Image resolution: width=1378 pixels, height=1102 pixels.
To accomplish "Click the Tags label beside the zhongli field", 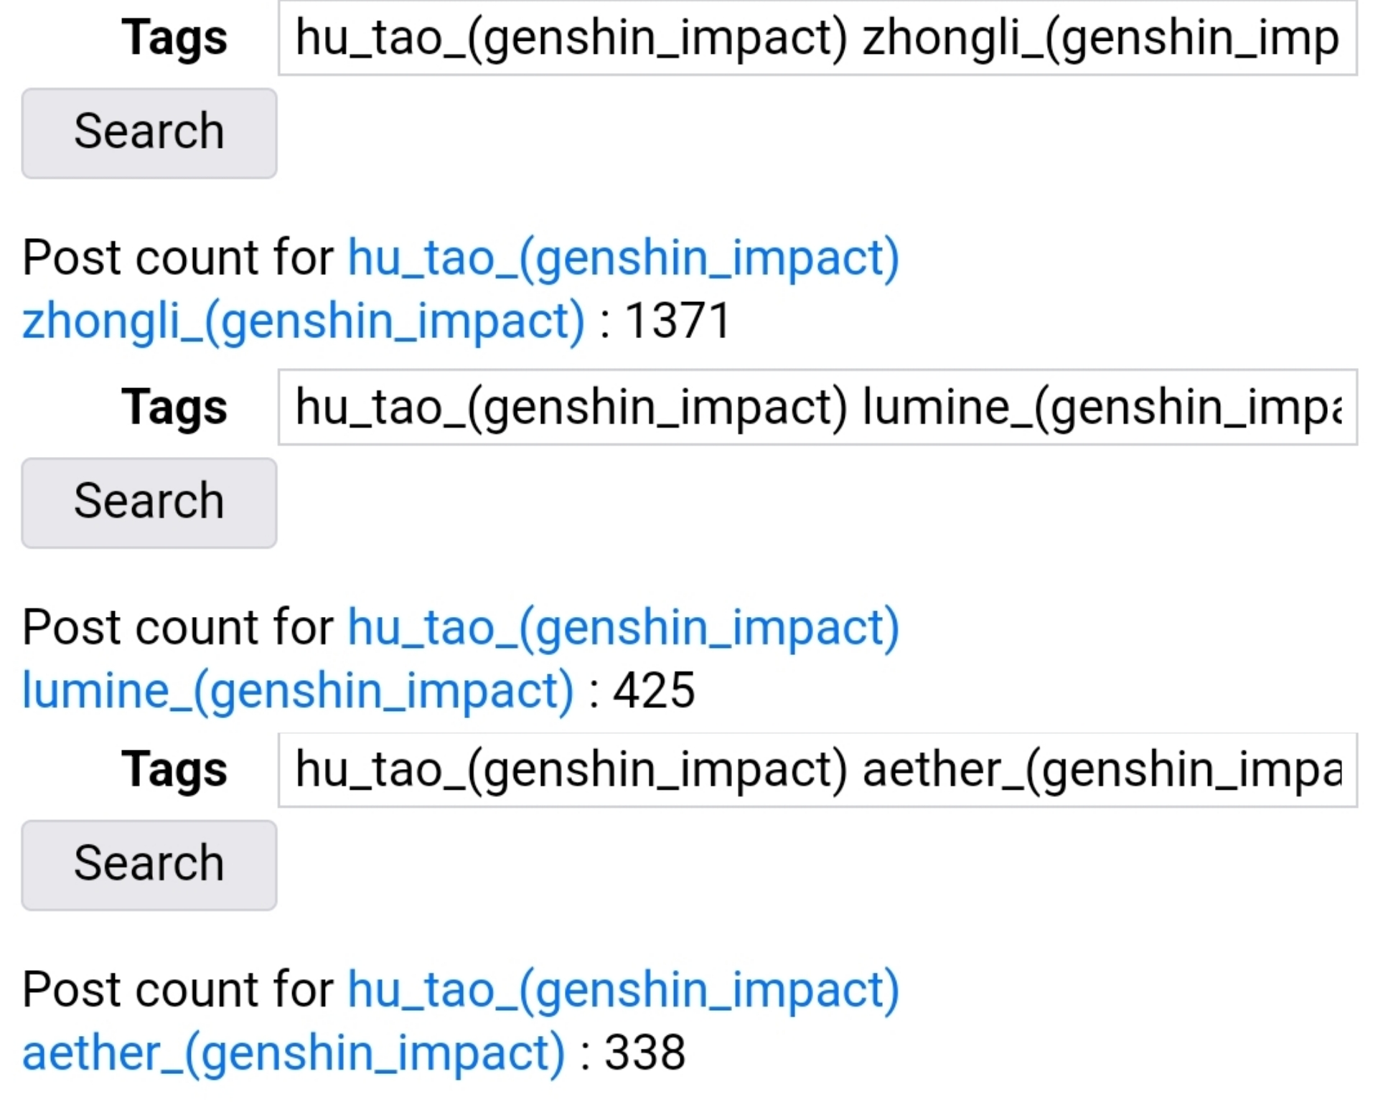I will click(174, 37).
